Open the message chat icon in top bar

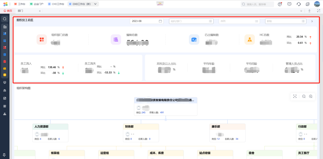pyautogui.click(x=289, y=4)
